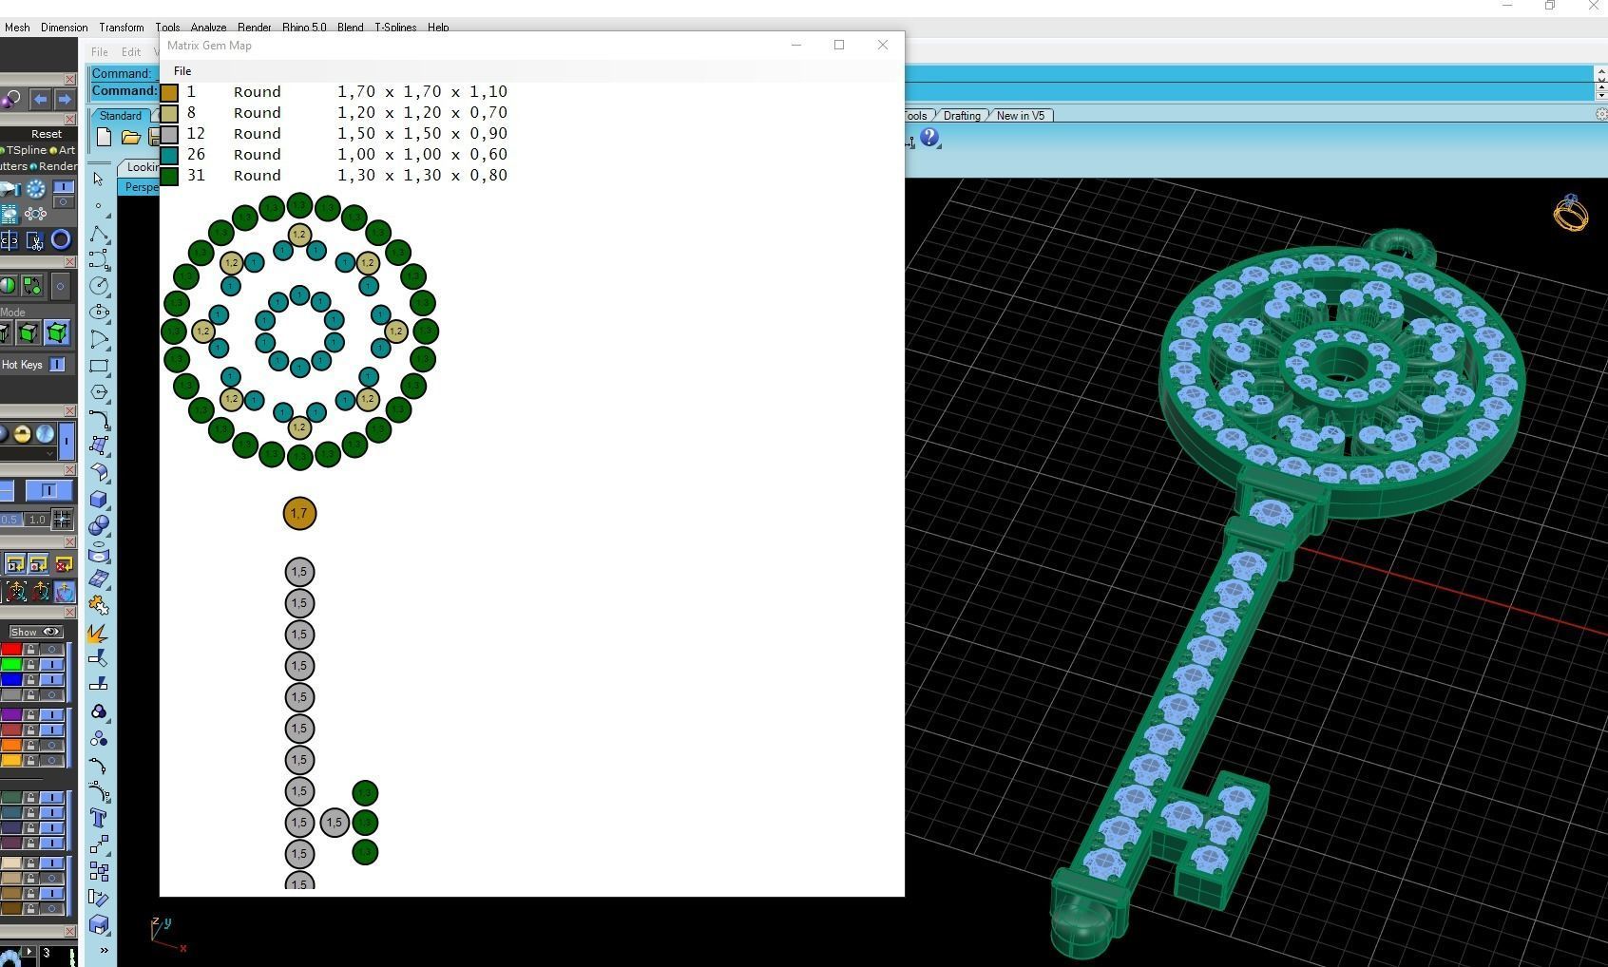The height and width of the screenshot is (967, 1608).
Task: Select the Split tool
Action: (x=99, y=685)
